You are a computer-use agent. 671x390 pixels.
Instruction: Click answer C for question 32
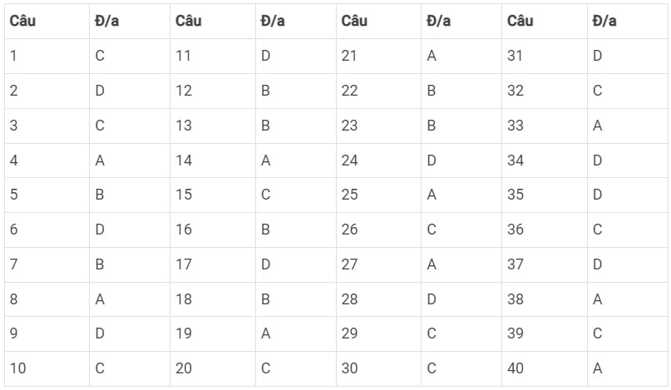tap(627, 91)
